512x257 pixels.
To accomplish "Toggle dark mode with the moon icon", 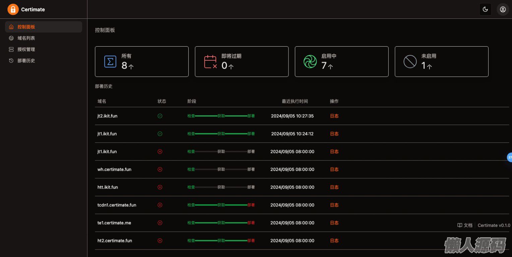I will point(485,9).
